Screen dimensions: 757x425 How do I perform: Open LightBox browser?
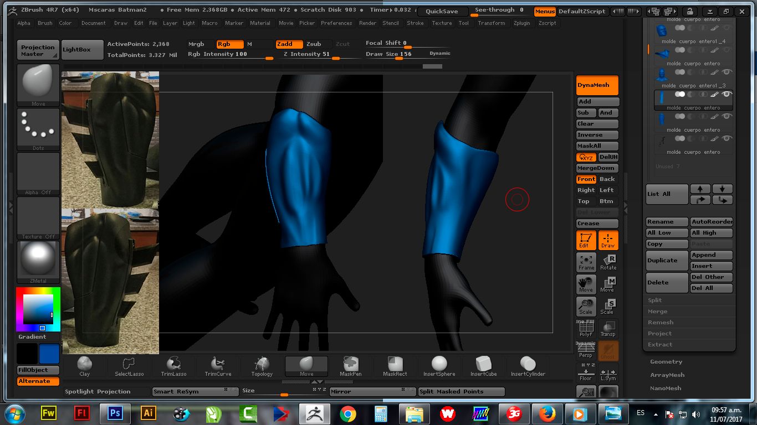click(x=82, y=50)
